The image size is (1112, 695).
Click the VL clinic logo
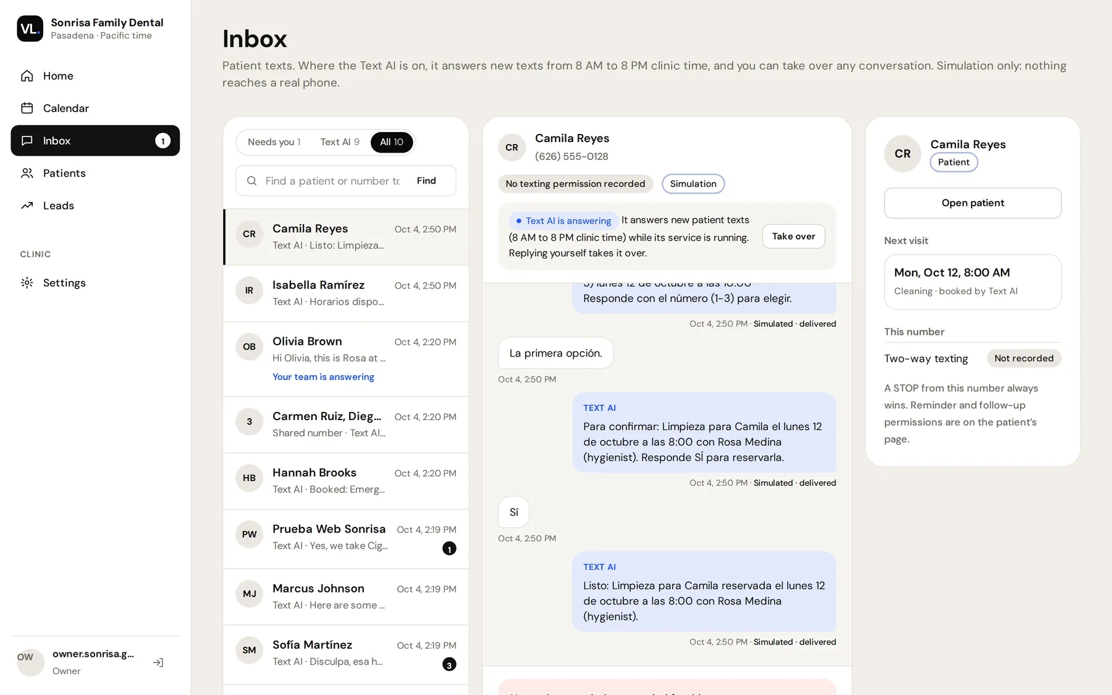[x=30, y=28]
